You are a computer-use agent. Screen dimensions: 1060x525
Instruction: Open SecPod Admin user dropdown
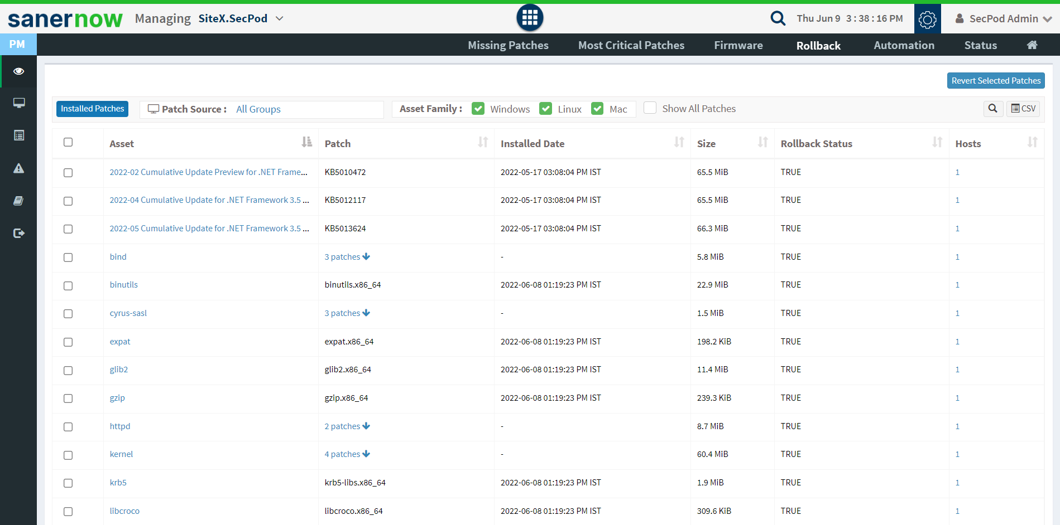coord(1004,18)
